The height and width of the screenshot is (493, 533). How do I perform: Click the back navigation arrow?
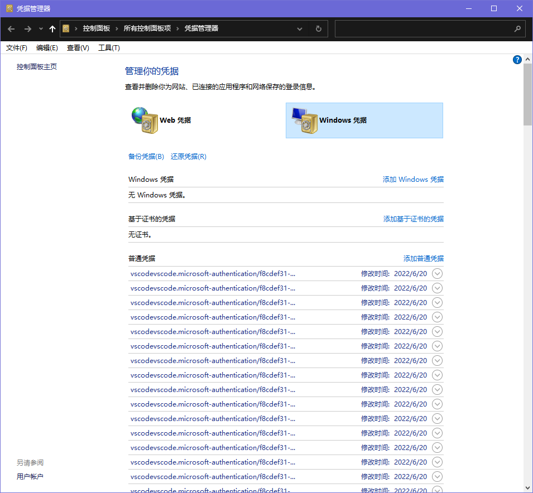[x=11, y=28]
